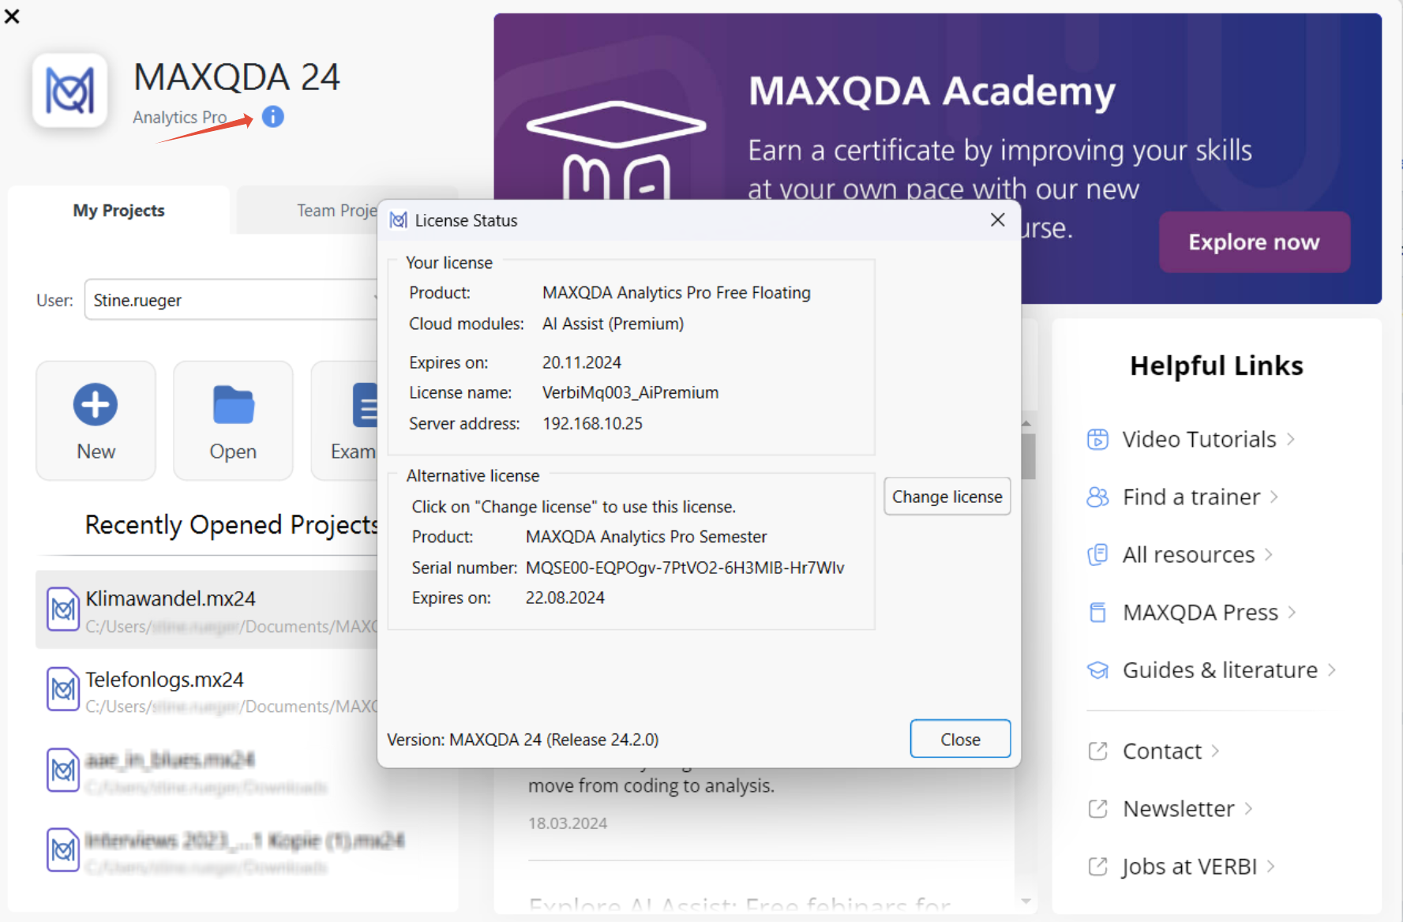1403x922 pixels.
Task: Click the License Status dialog title icon
Action: [399, 220]
